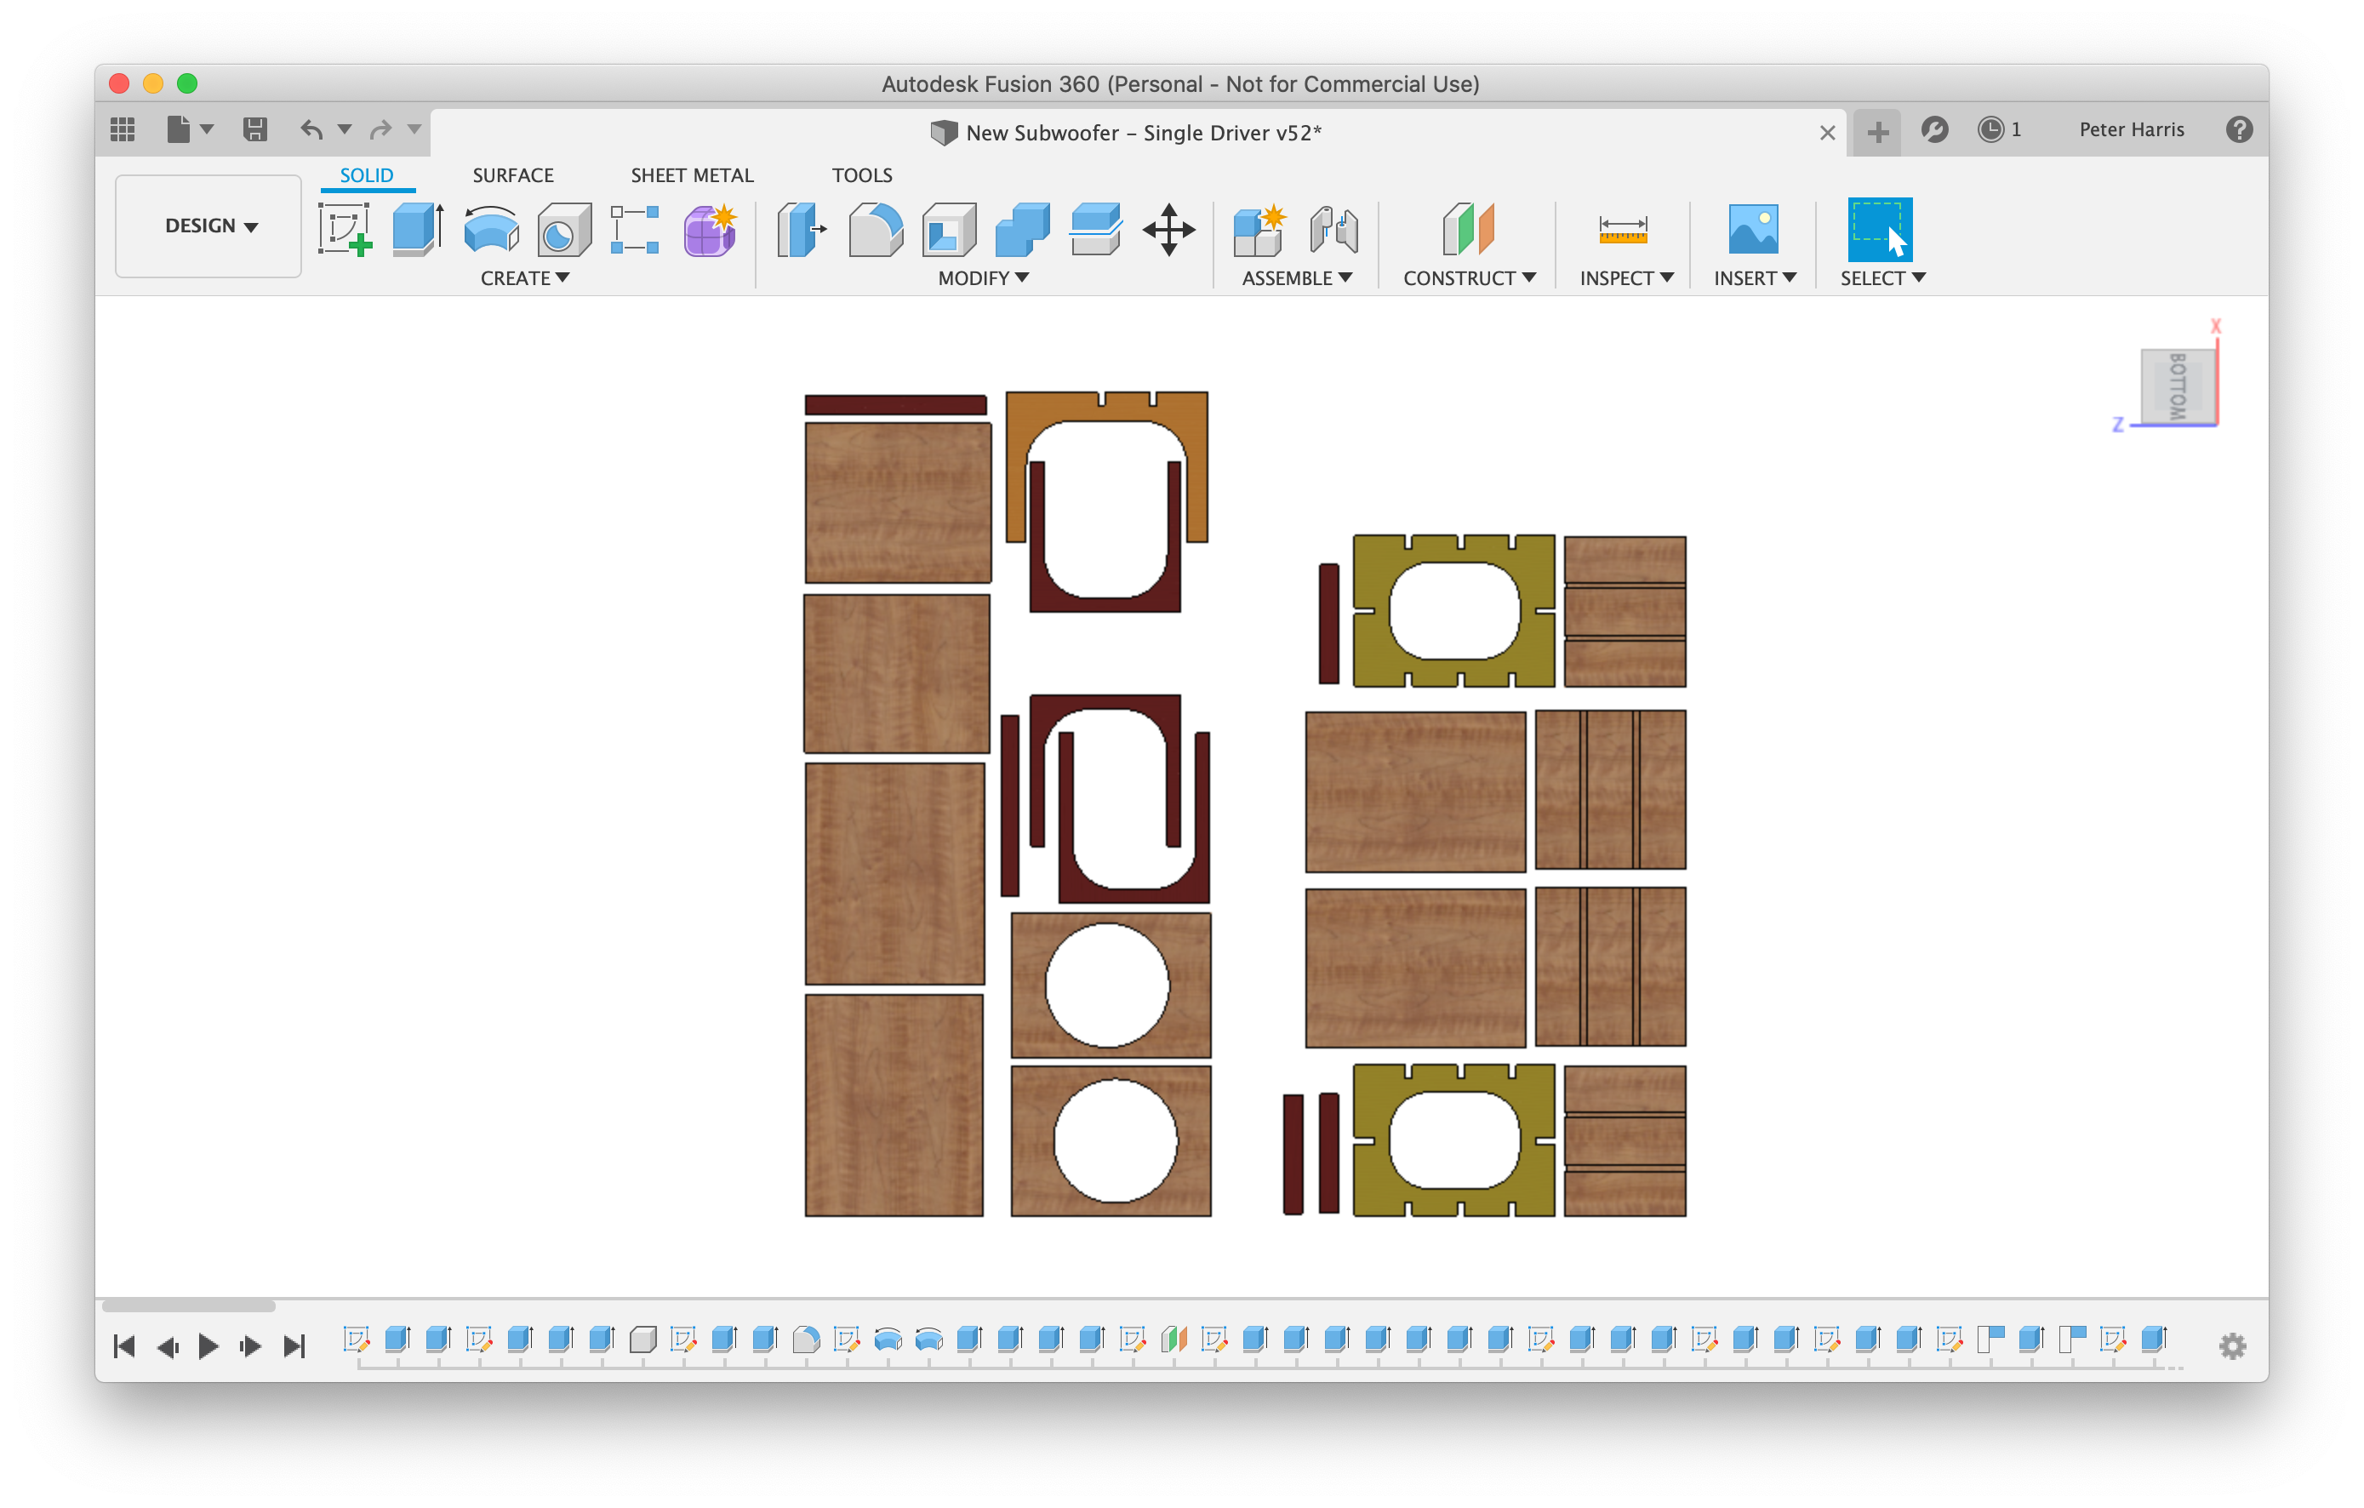2364x1508 pixels.
Task: Open the job status clock icon
Action: 1990,129
